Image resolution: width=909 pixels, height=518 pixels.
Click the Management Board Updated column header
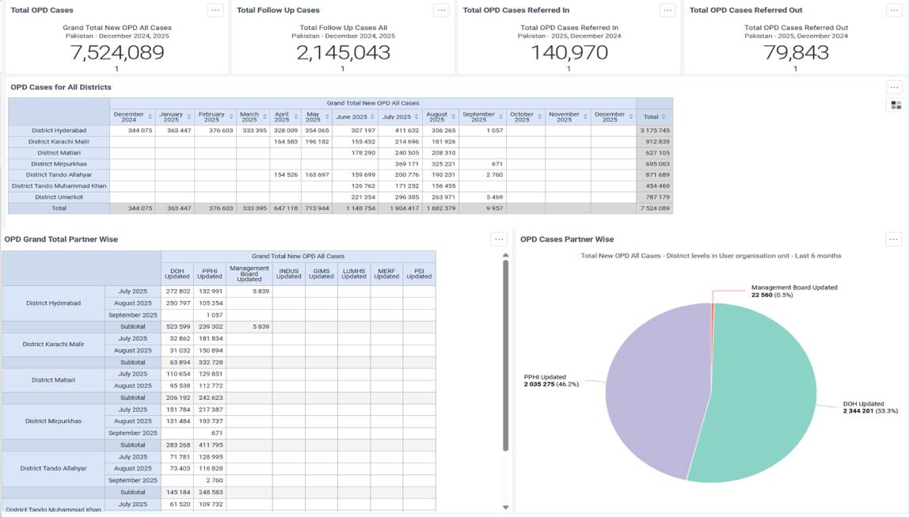tap(249, 273)
